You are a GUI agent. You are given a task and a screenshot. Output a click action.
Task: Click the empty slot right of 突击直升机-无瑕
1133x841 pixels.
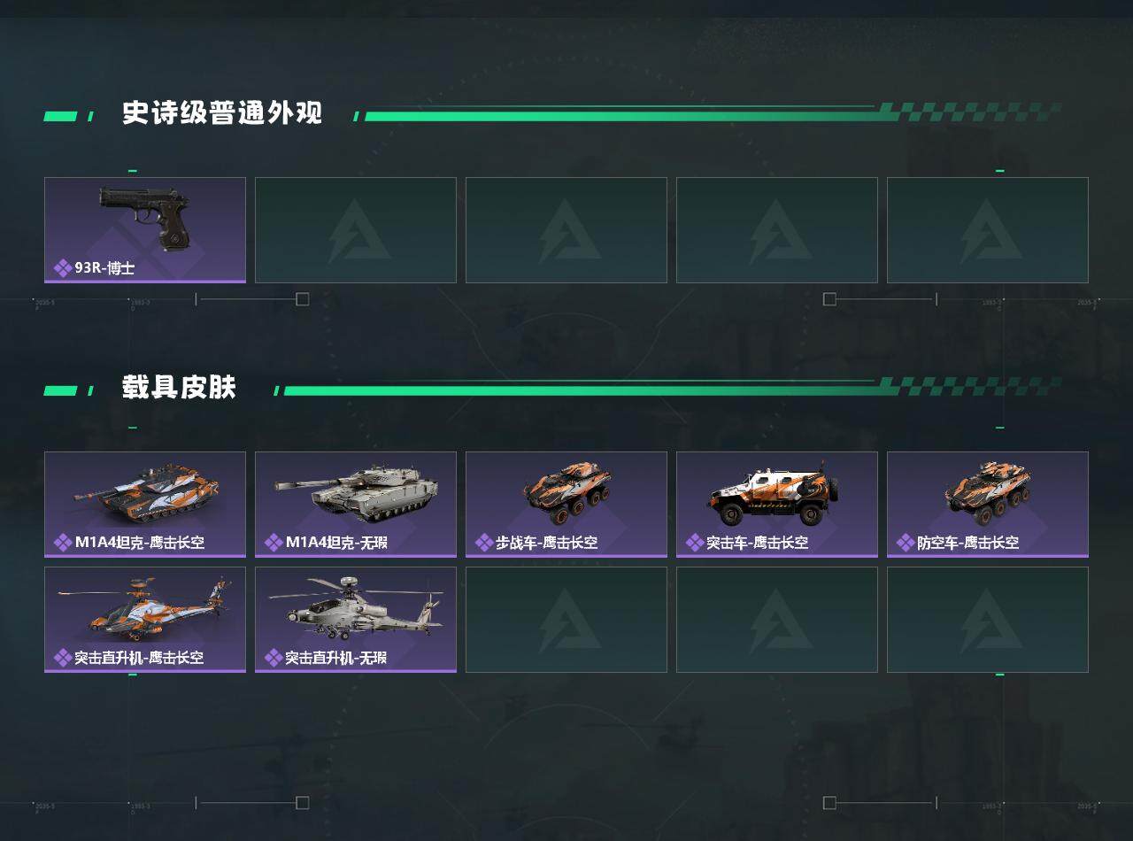point(566,620)
